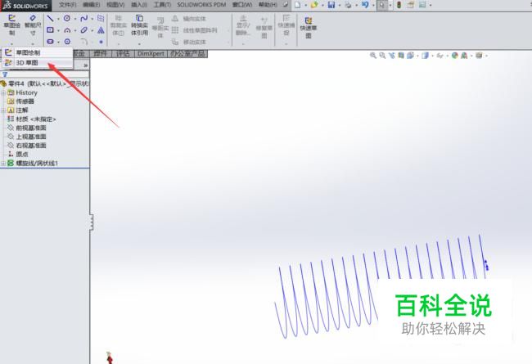This screenshot has width=532, height=364.
Task: Open slot tool dropdown arrow
Action: click(x=58, y=42)
